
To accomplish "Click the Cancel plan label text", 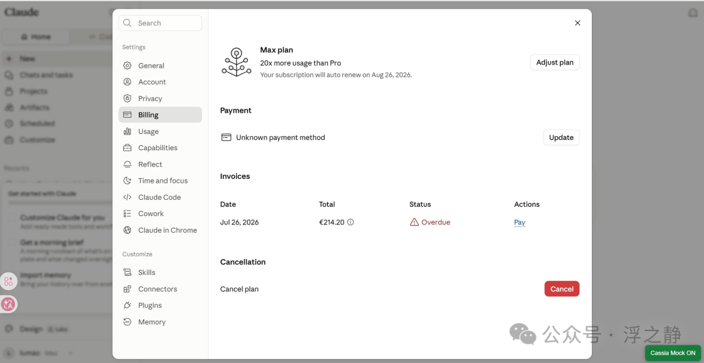I will click(239, 289).
